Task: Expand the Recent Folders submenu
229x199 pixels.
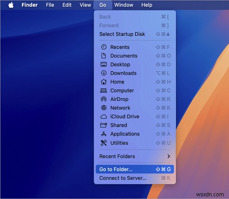Action: [x=135, y=156]
